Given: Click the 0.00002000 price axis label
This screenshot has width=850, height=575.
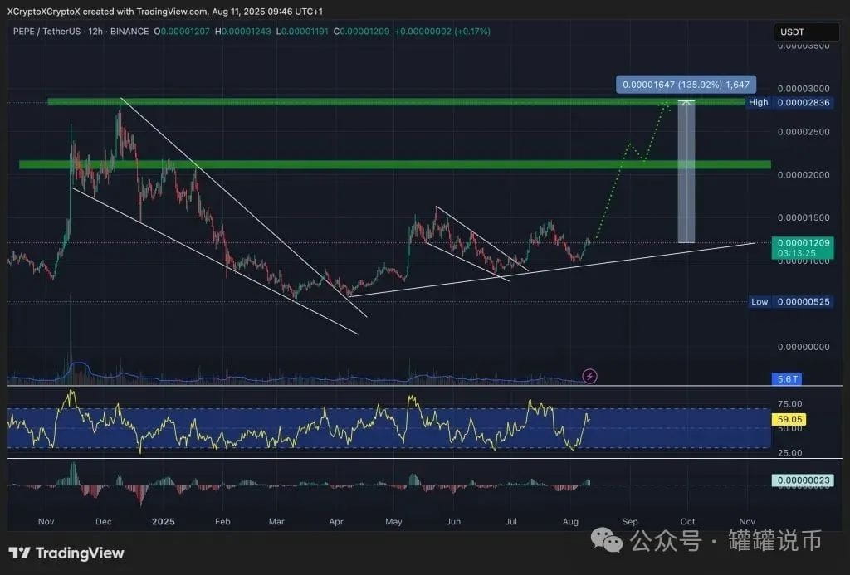Looking at the screenshot, I should click(x=804, y=174).
